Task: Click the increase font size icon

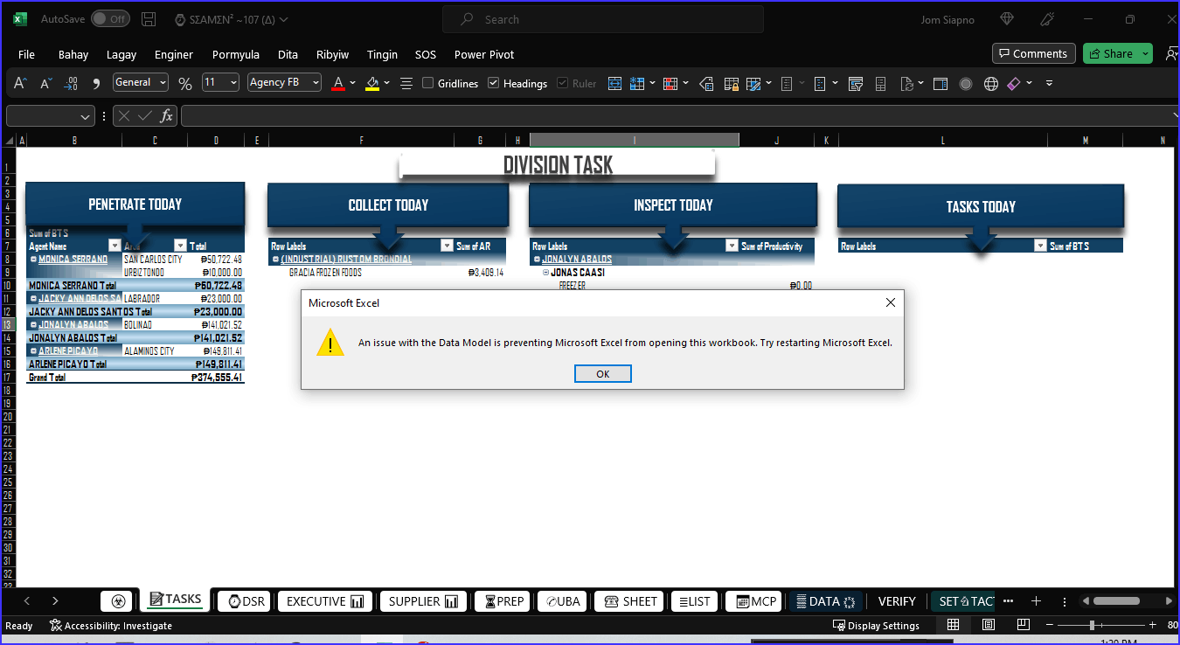Action: [x=20, y=83]
